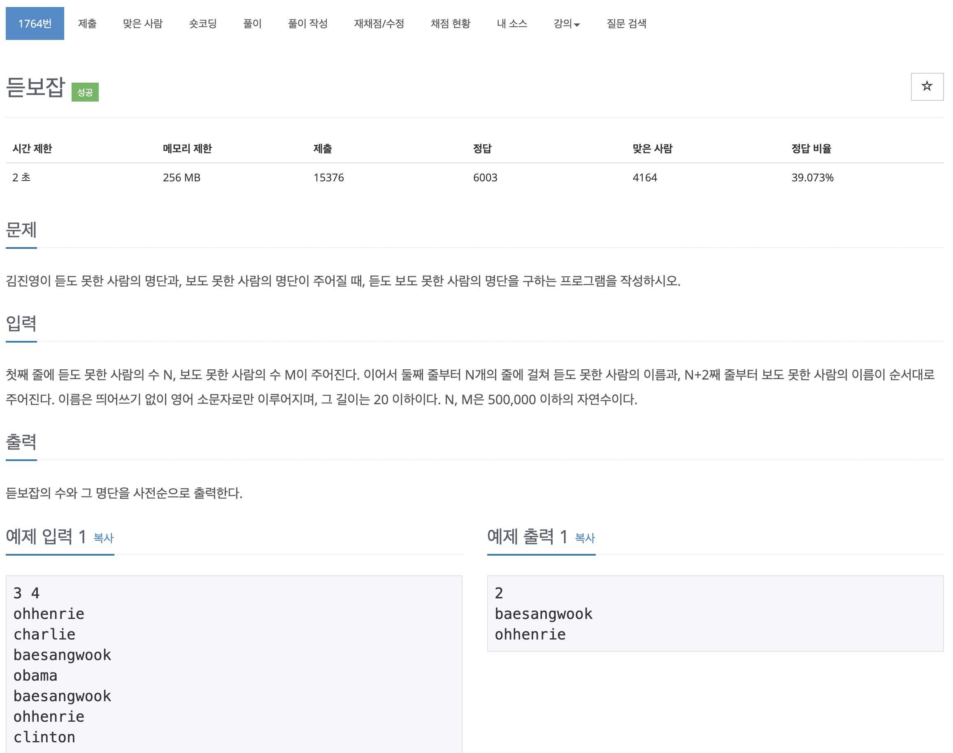The width and height of the screenshot is (953, 753).
Task: Open the 질문 검색 tab
Action: coord(626,23)
